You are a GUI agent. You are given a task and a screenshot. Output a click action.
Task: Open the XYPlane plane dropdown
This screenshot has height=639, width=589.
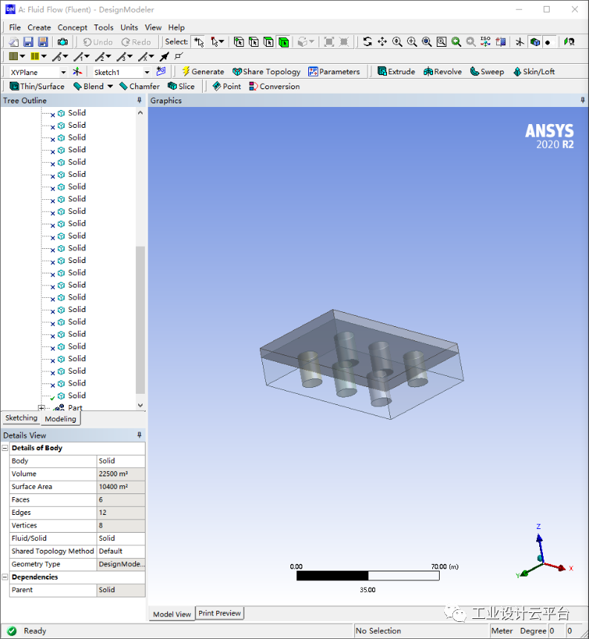pyautogui.click(x=63, y=72)
